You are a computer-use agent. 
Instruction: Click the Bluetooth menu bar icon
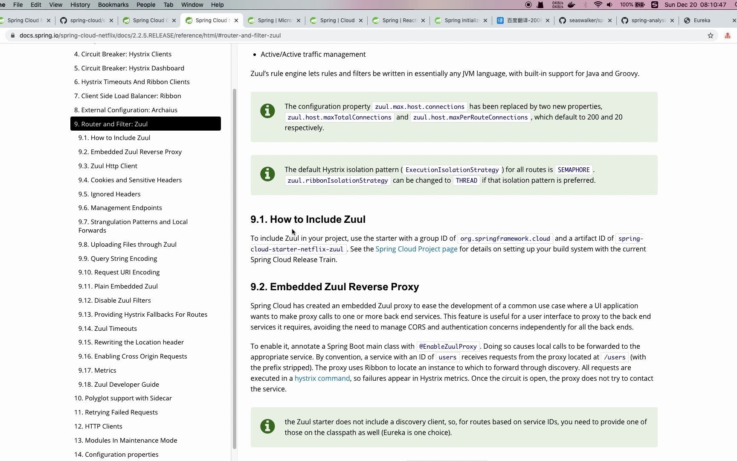tap(585, 5)
